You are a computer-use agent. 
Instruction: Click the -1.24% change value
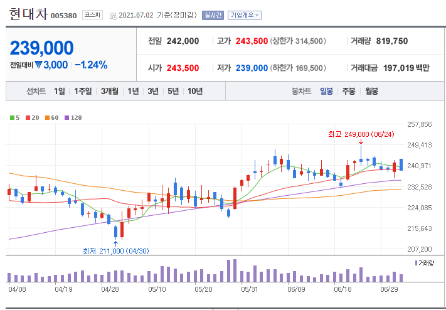[x=91, y=65]
